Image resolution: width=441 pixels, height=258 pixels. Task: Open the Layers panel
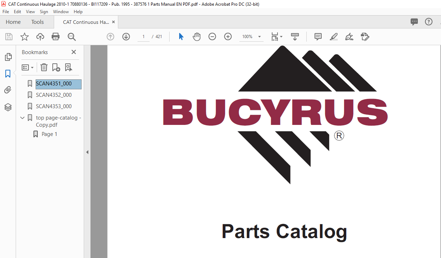point(8,107)
